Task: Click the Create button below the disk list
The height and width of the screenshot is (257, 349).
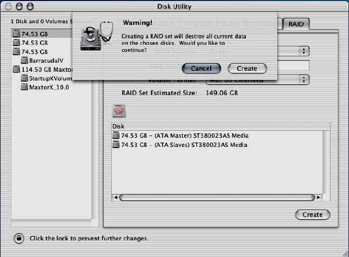Action: pos(312,214)
